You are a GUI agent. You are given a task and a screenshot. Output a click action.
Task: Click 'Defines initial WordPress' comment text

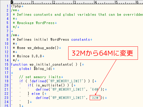coord(43,40)
